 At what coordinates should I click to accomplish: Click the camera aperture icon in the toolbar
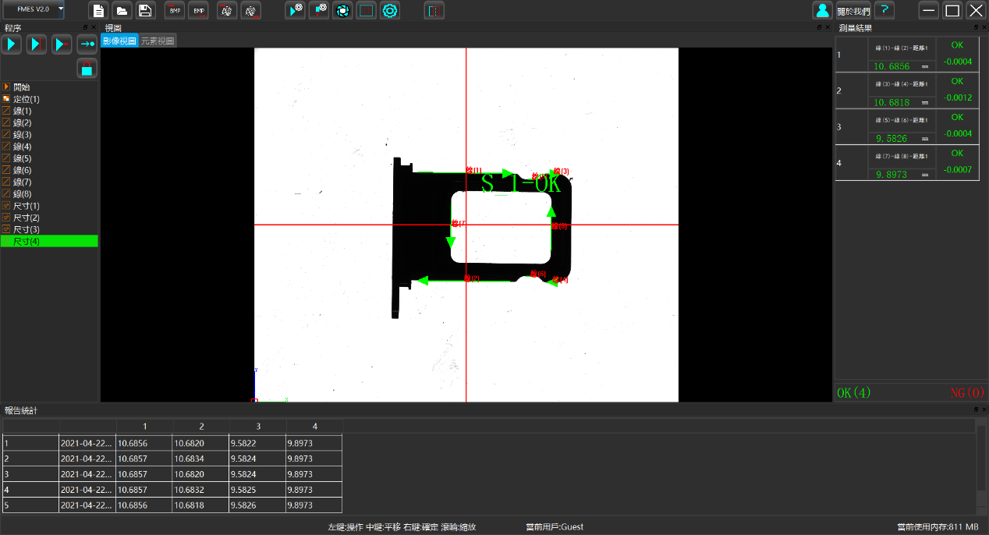(342, 11)
